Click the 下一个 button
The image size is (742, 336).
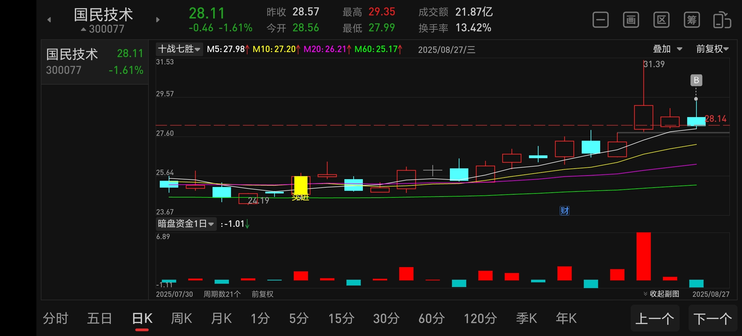click(x=713, y=318)
